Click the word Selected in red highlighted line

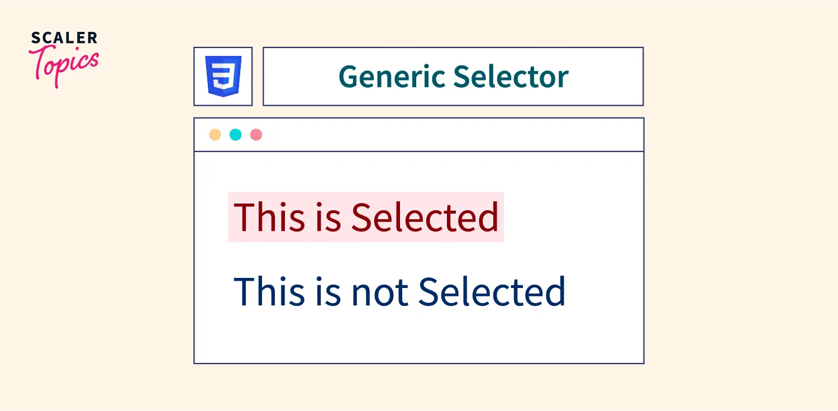pos(425,217)
